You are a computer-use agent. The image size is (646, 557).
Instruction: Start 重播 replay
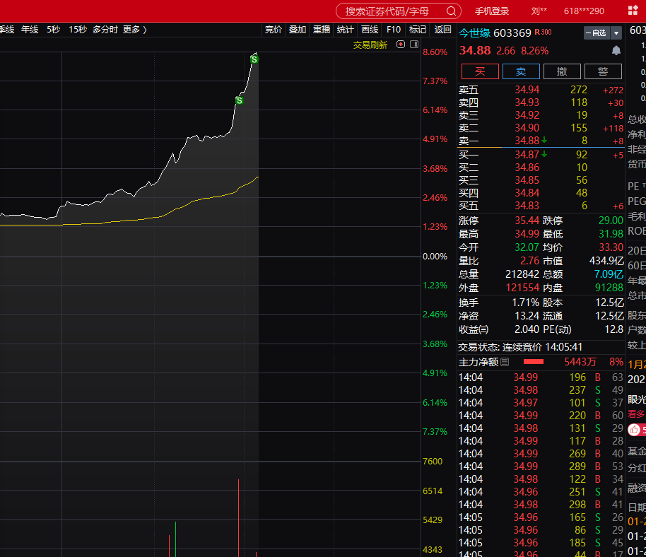pyautogui.click(x=322, y=30)
